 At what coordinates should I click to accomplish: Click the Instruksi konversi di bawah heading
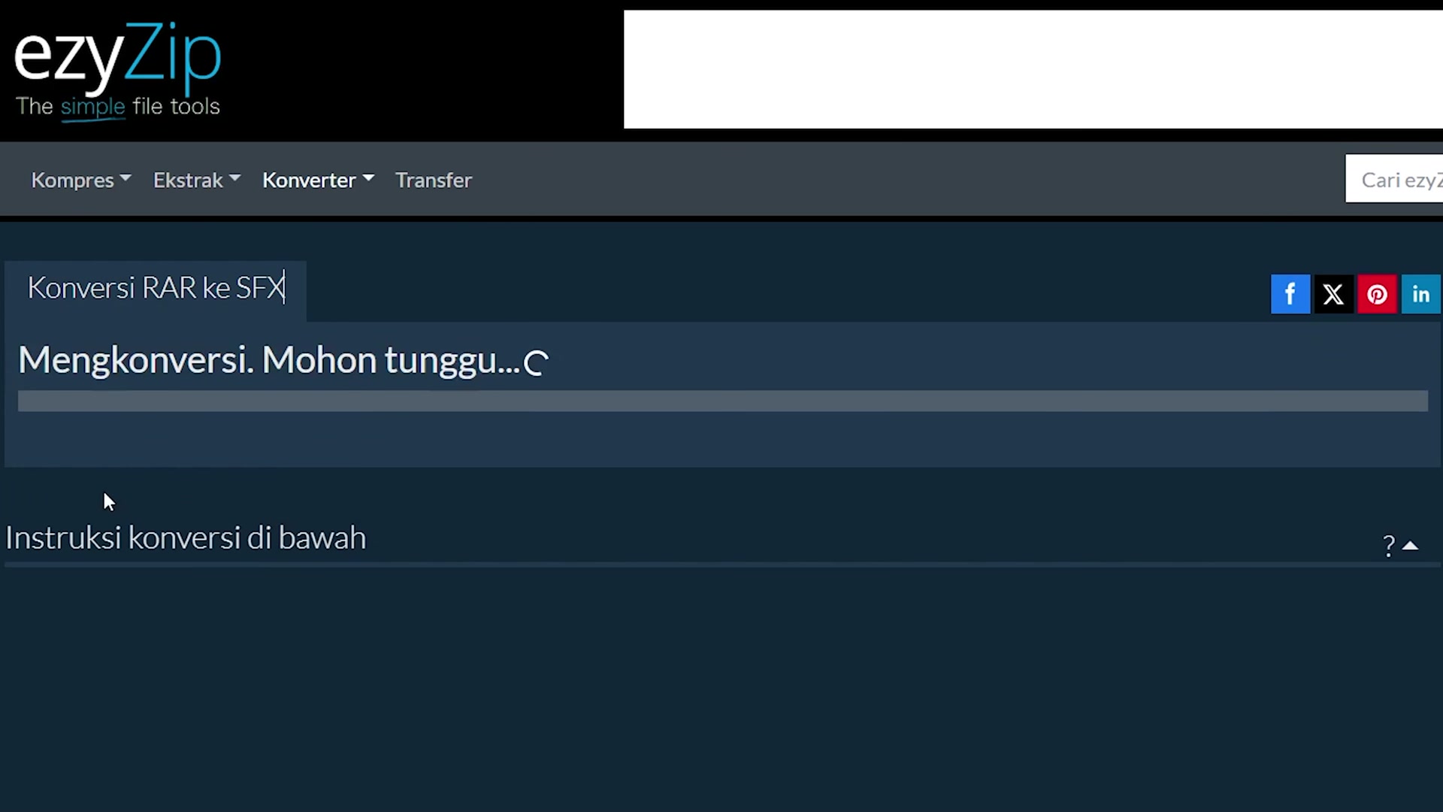tap(186, 538)
